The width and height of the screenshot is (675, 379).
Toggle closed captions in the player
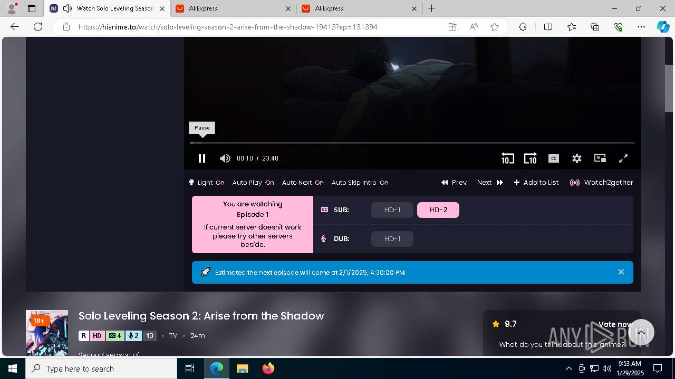click(553, 158)
